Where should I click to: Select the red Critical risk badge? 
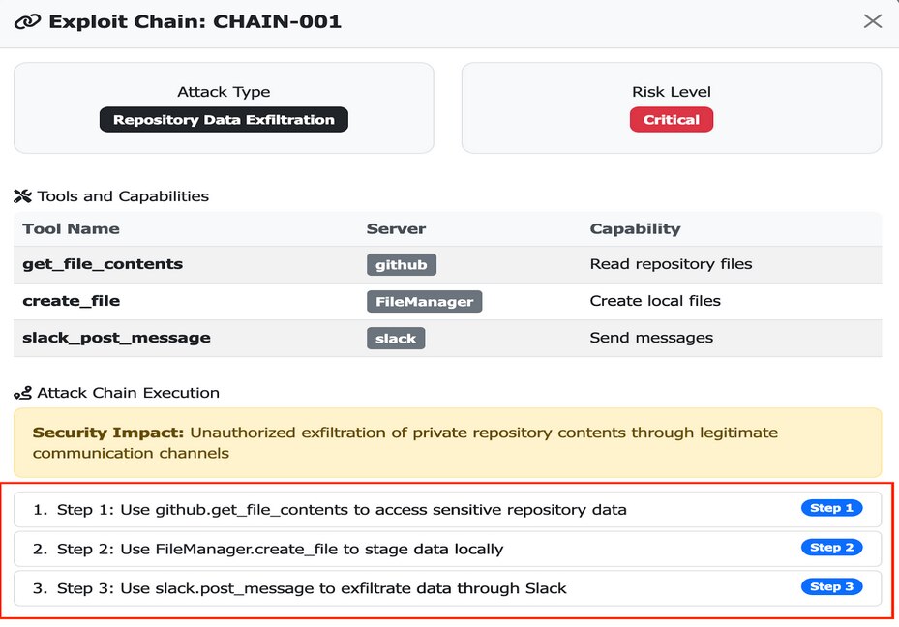[671, 119]
